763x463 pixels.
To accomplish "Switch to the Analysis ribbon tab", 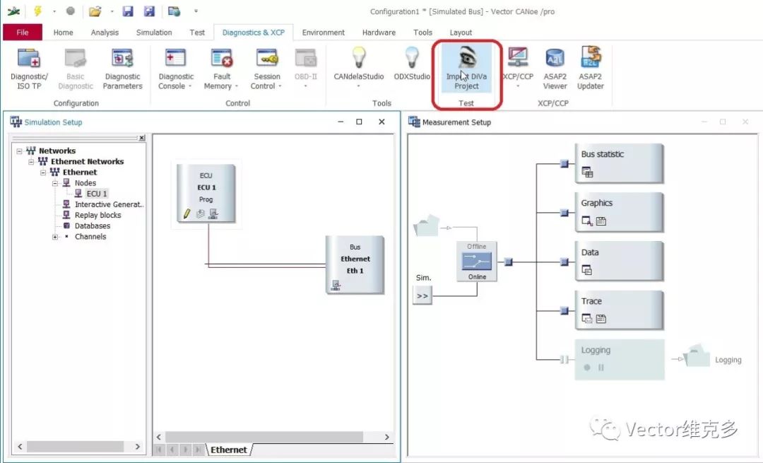I will pos(105,32).
